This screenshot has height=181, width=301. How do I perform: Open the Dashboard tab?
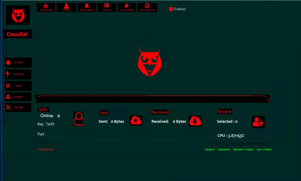tap(46, 7)
